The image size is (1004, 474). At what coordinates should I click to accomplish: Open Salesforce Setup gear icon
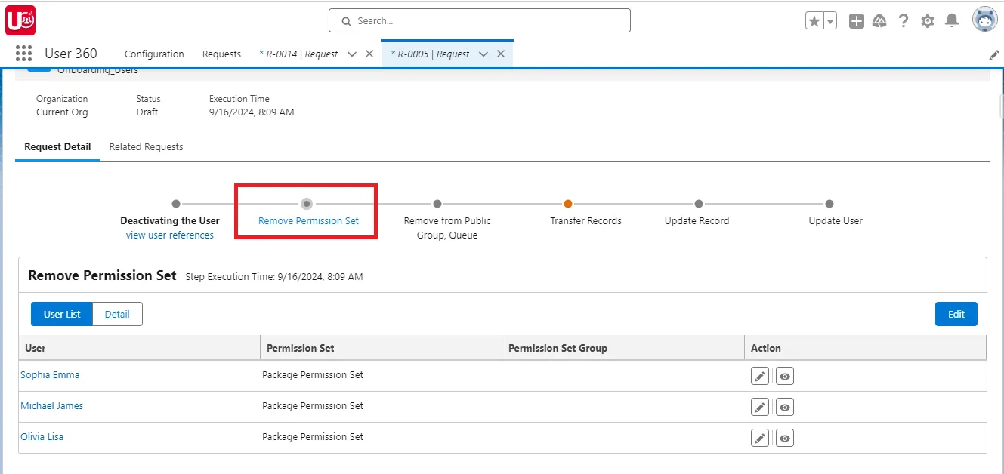coord(928,20)
